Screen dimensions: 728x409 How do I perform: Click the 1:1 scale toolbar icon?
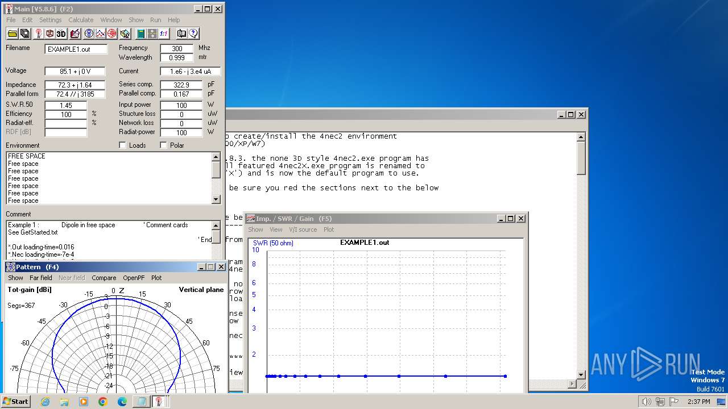tap(164, 34)
